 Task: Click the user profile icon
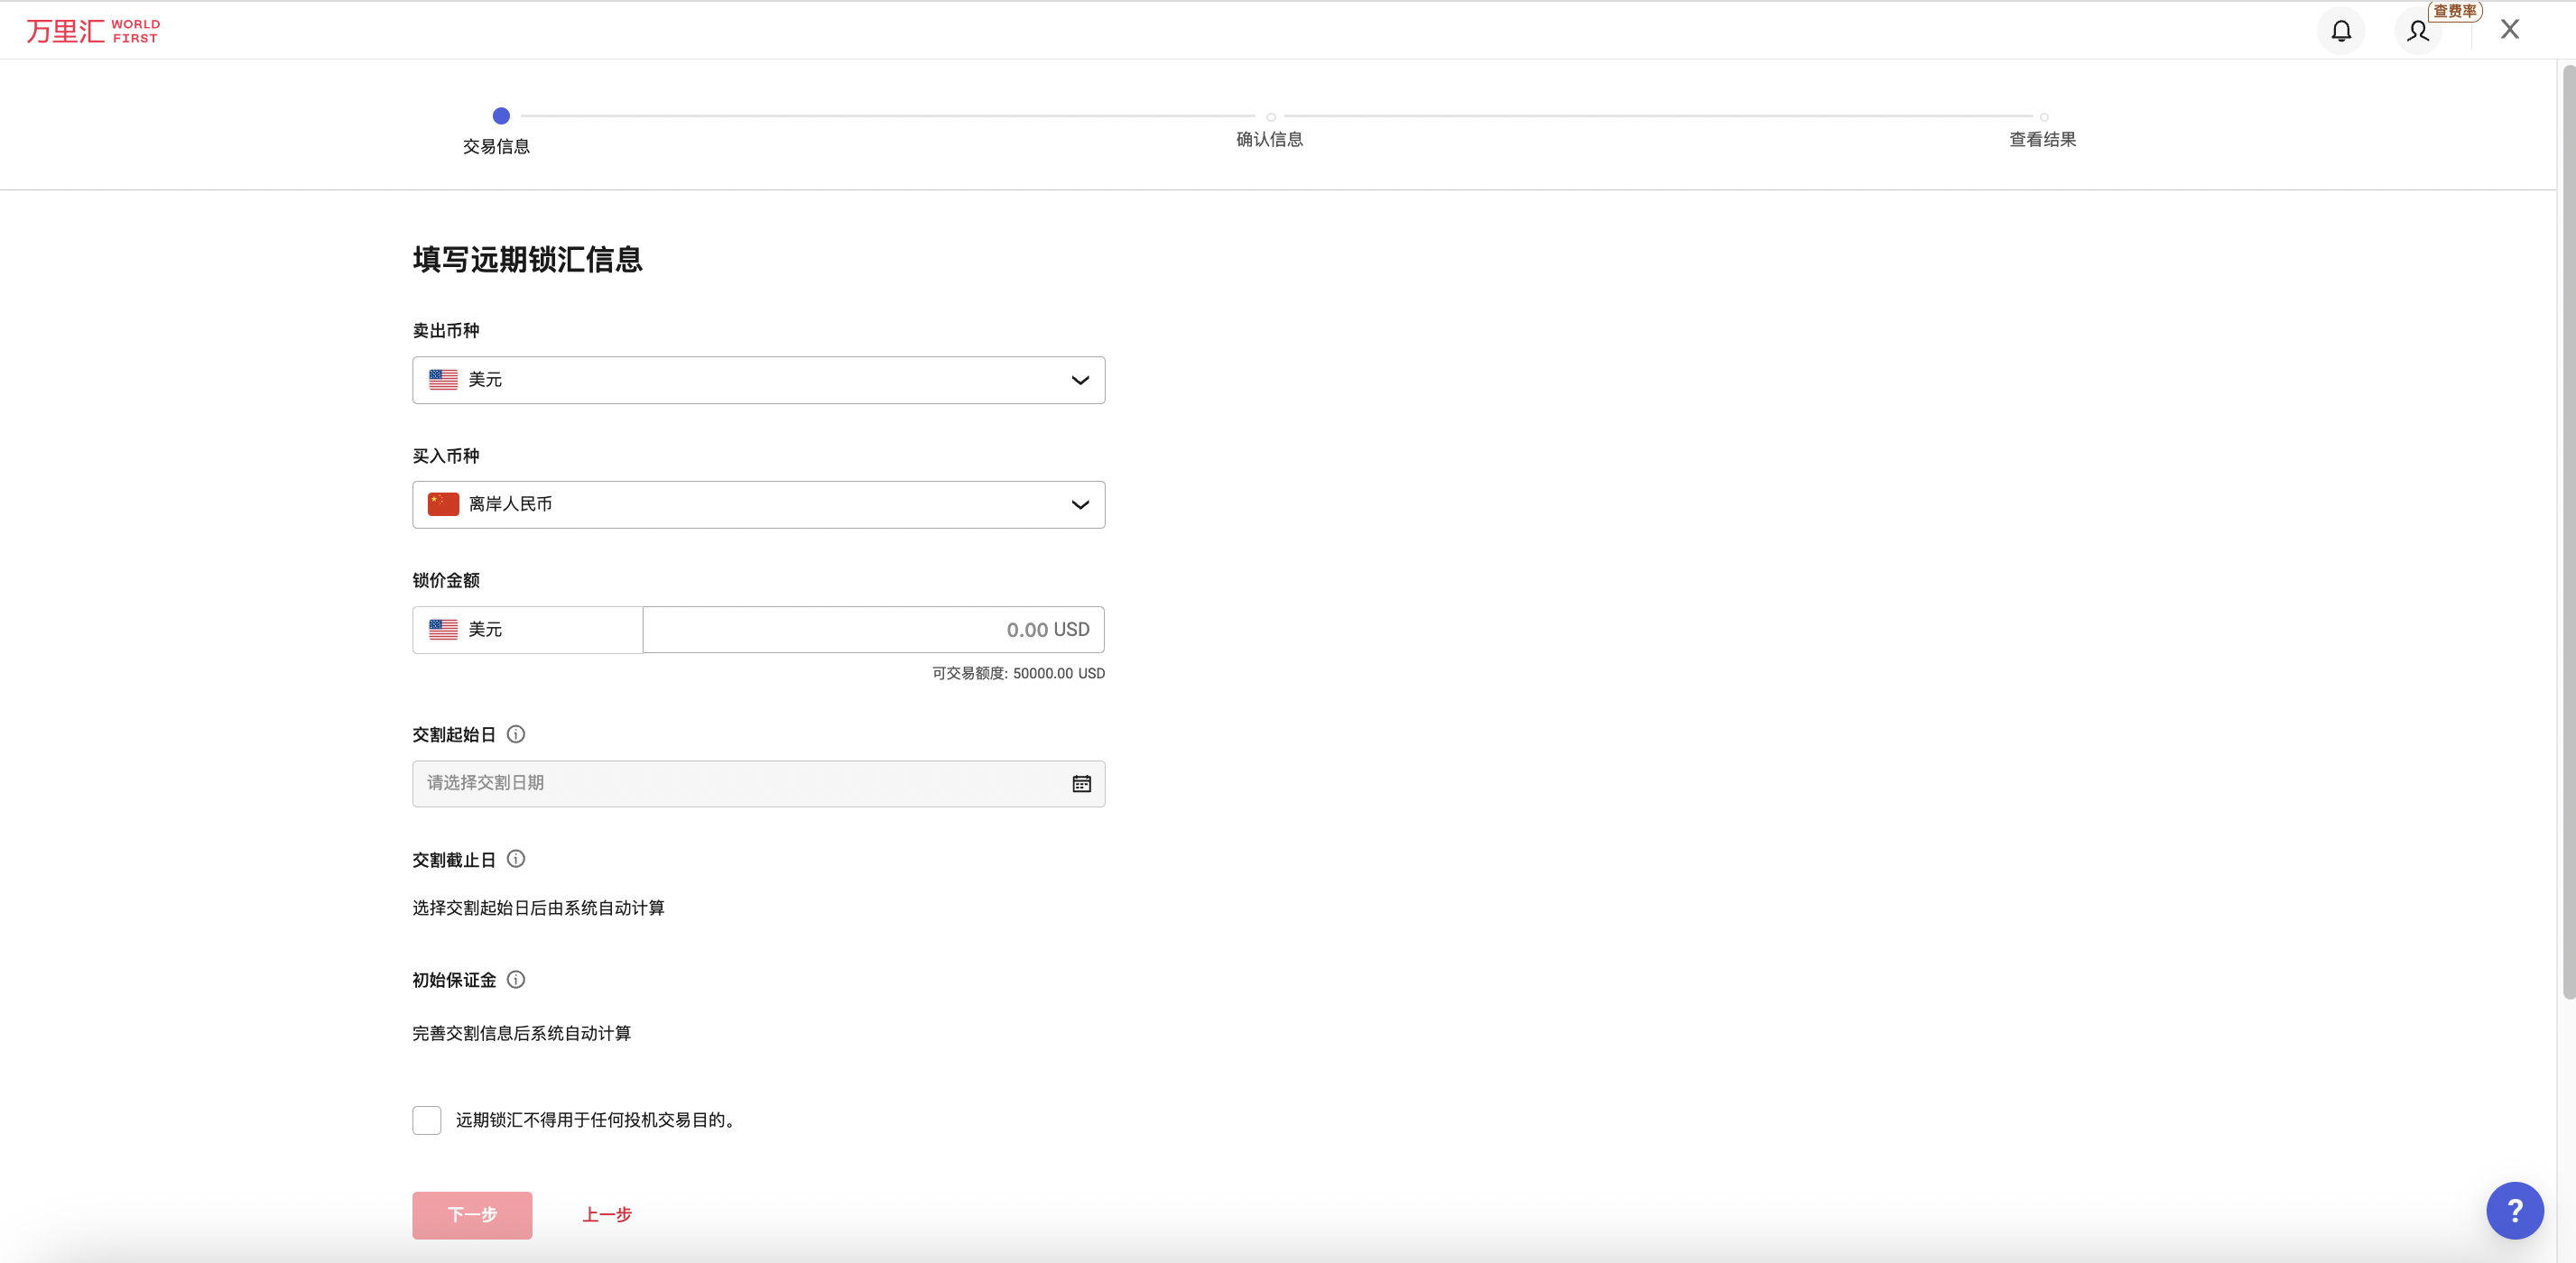click(2417, 31)
